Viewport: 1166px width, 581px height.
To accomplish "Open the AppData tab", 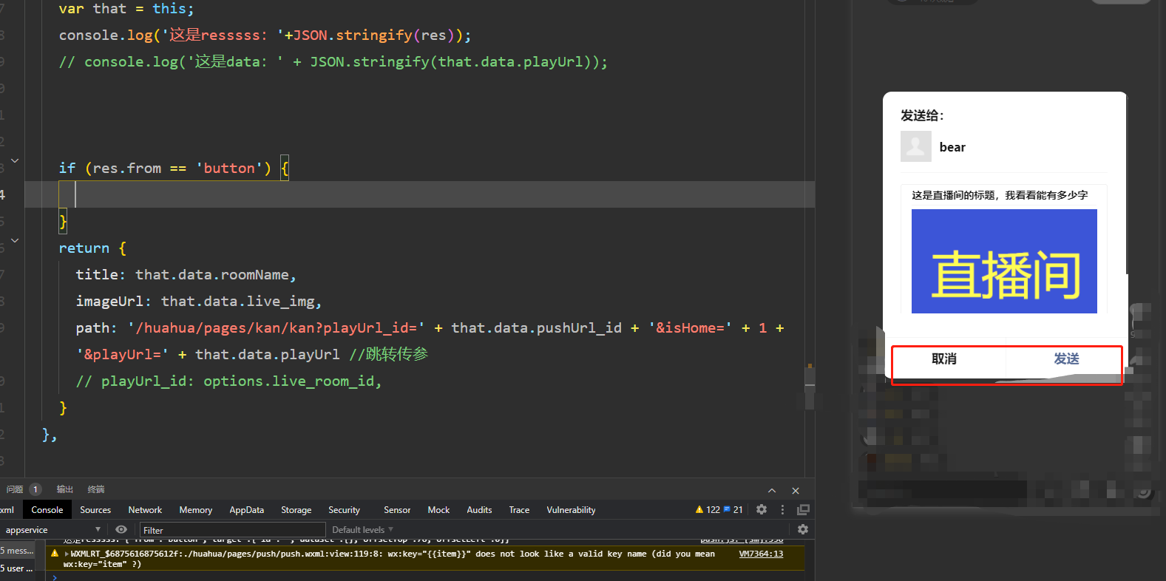I will pyautogui.click(x=246, y=510).
